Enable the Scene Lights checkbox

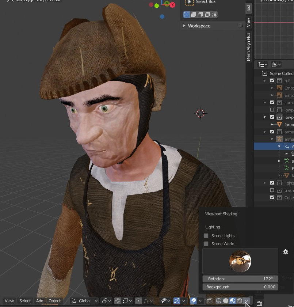click(x=206, y=236)
